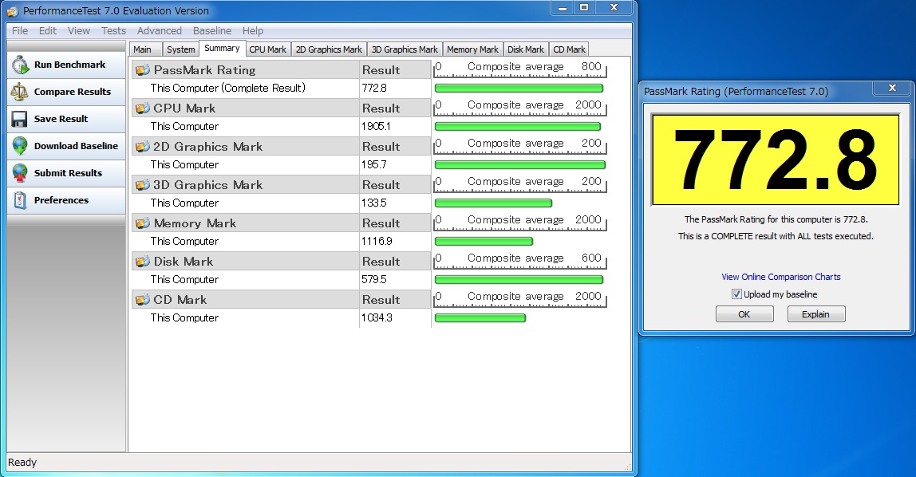Click the 3D Graphics Mark green result bar
The width and height of the screenshot is (916, 477).
coord(493,203)
